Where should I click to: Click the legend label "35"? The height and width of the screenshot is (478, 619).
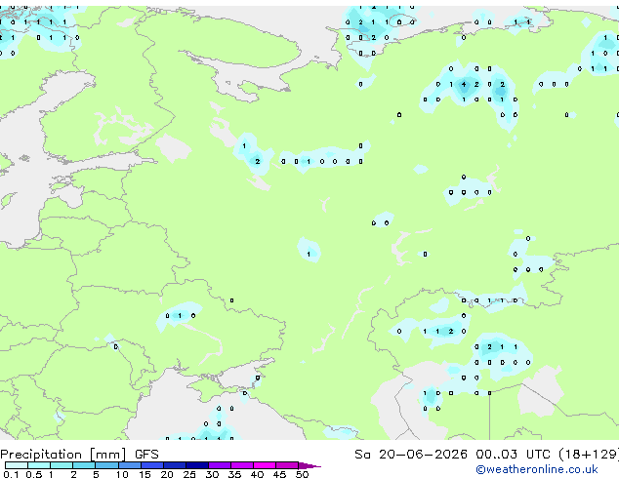[234, 474]
